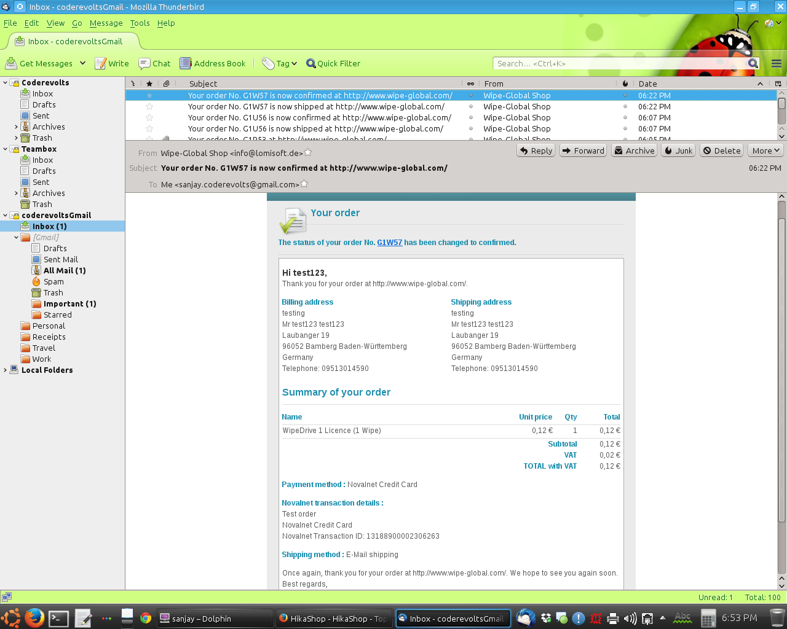Click the thread column header icon
This screenshot has width=787, height=629.
click(x=133, y=84)
